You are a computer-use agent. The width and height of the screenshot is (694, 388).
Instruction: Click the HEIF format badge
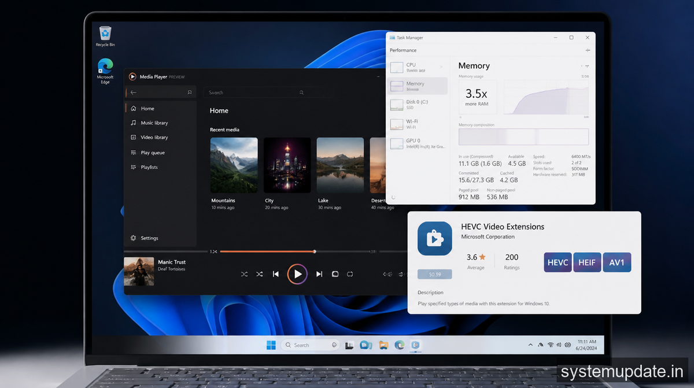pos(588,263)
